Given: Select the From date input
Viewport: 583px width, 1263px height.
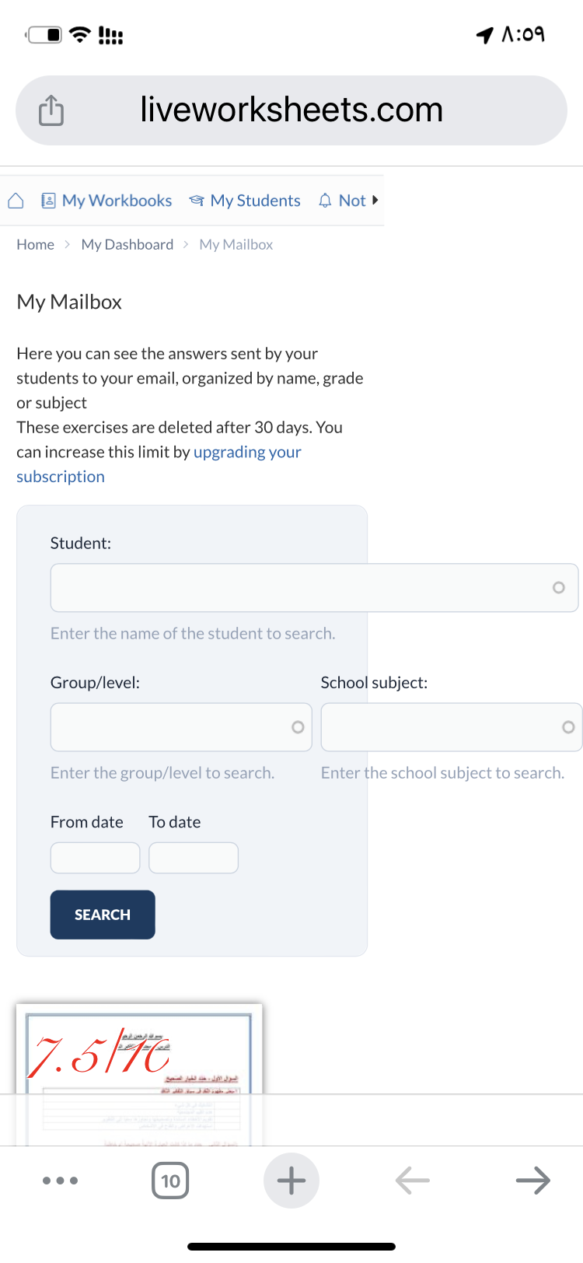Looking at the screenshot, I should click(95, 858).
